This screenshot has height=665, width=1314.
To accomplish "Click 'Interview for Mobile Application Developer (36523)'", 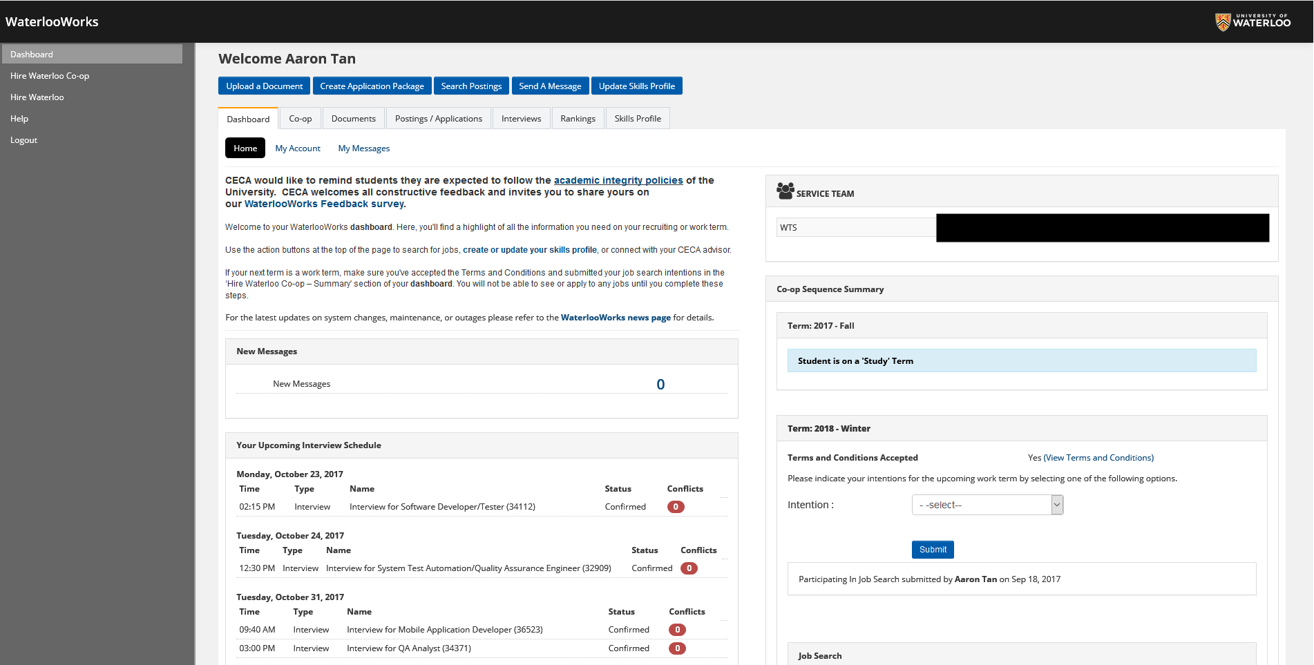I will 445,630.
